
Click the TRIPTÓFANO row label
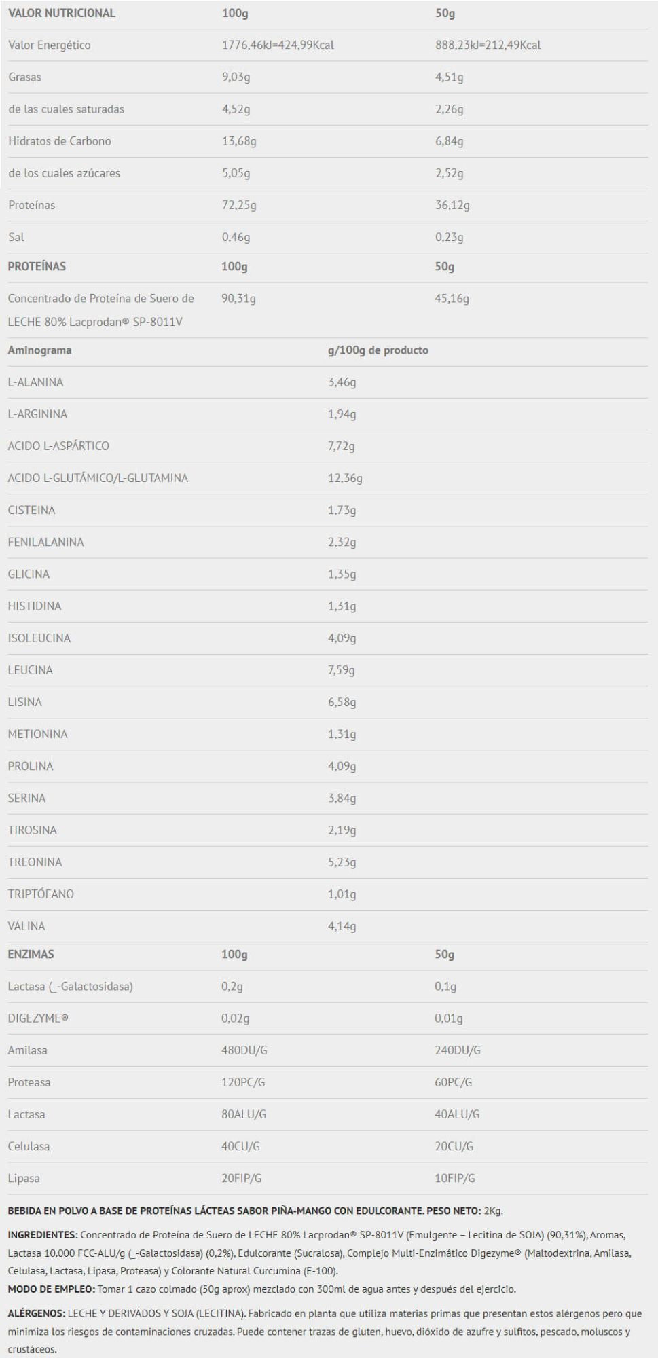click(41, 894)
